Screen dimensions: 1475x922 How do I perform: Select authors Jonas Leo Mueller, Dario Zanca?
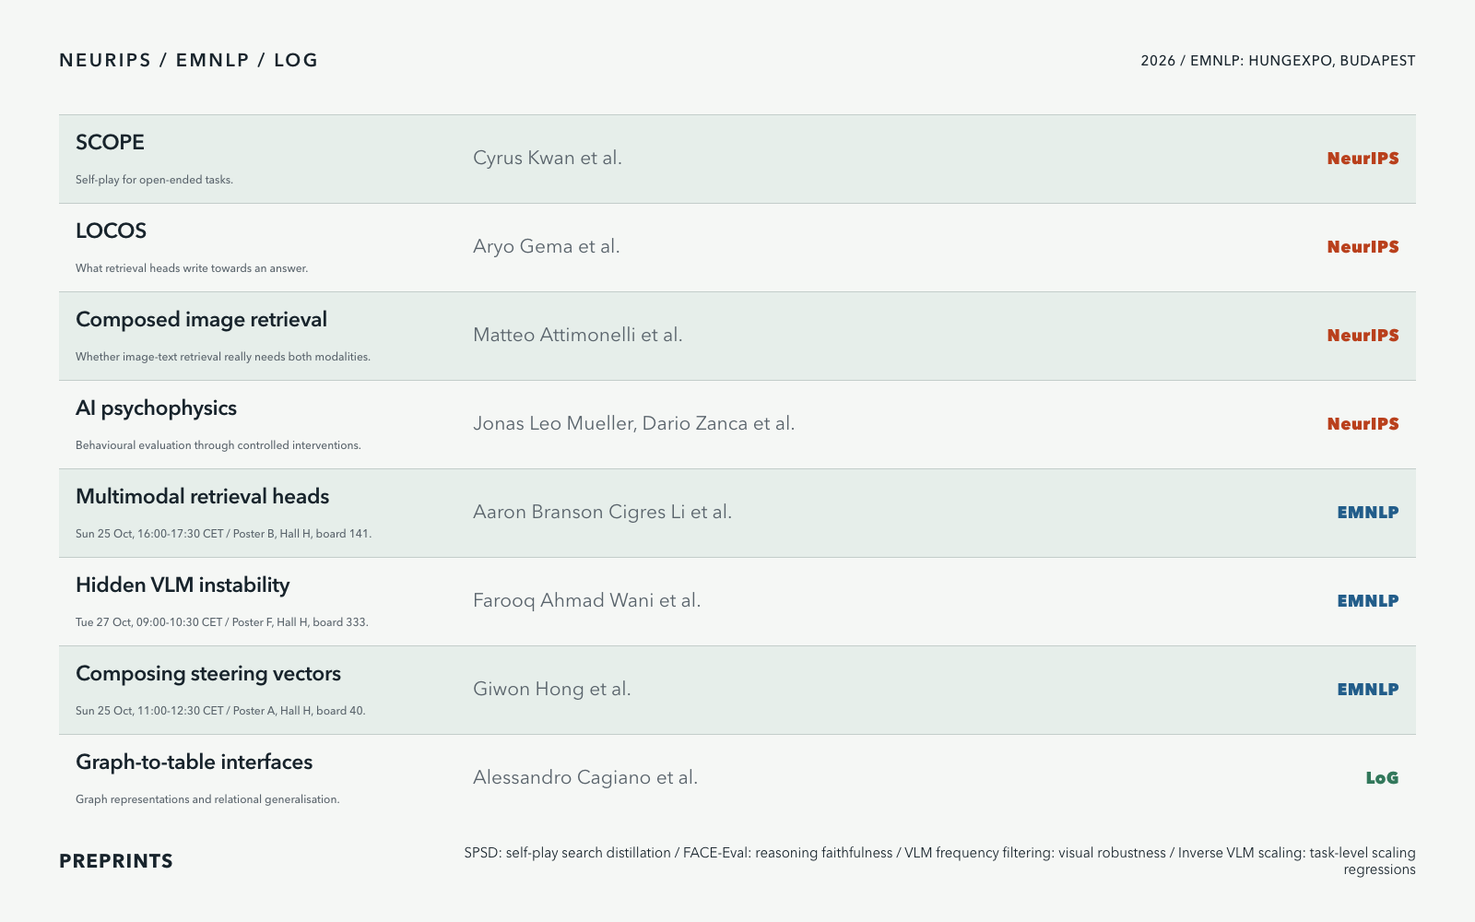pyautogui.click(x=634, y=423)
